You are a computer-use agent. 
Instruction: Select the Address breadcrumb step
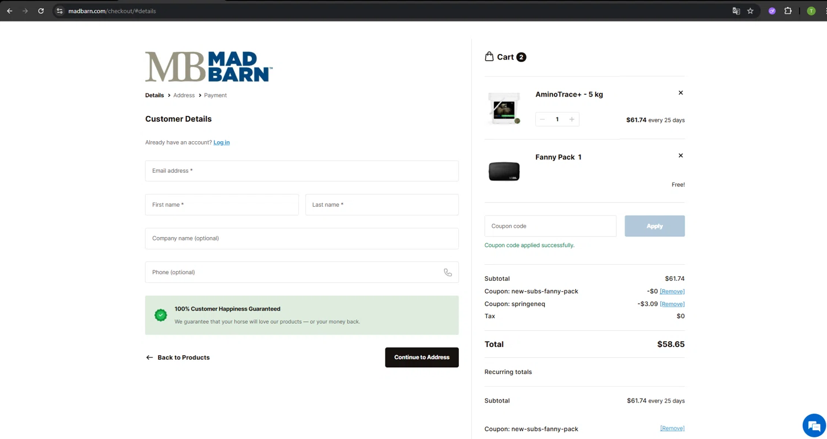(184, 95)
